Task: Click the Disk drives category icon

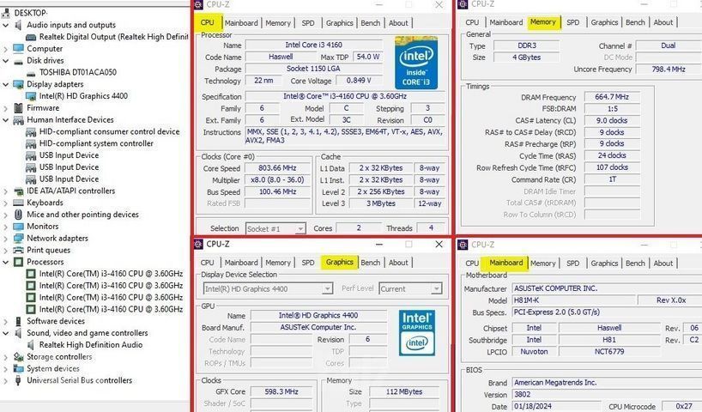Action: coord(18,60)
